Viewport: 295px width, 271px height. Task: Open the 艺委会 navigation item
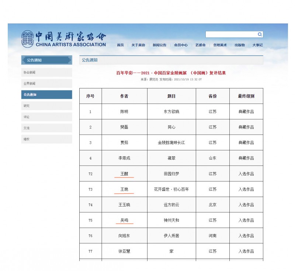(x=200, y=45)
